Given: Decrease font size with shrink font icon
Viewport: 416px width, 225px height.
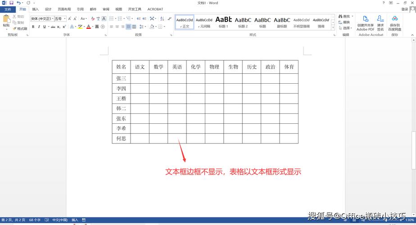Looking at the screenshot, I should 75,18.
